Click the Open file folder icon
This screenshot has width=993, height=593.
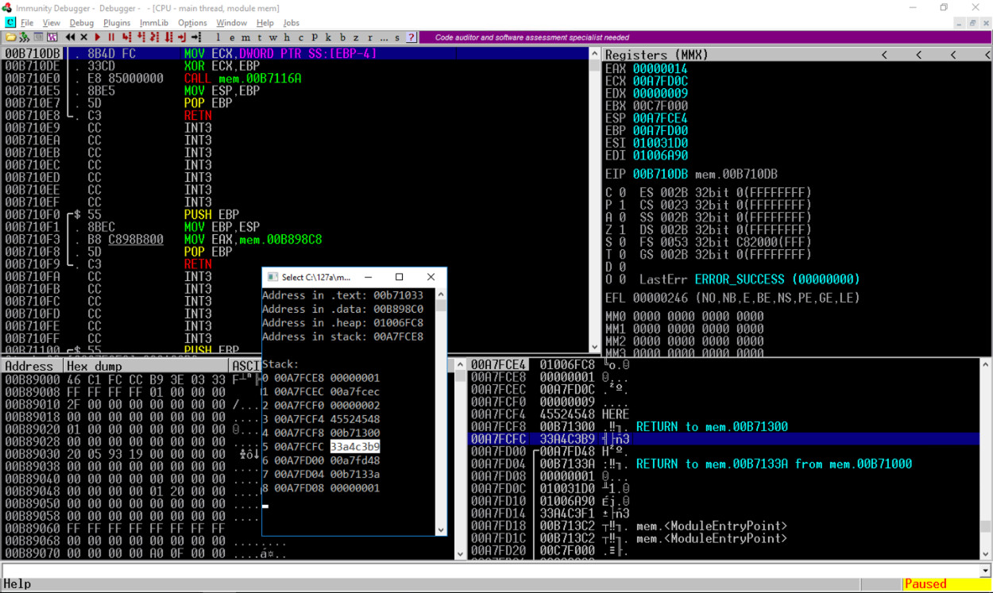click(11, 37)
